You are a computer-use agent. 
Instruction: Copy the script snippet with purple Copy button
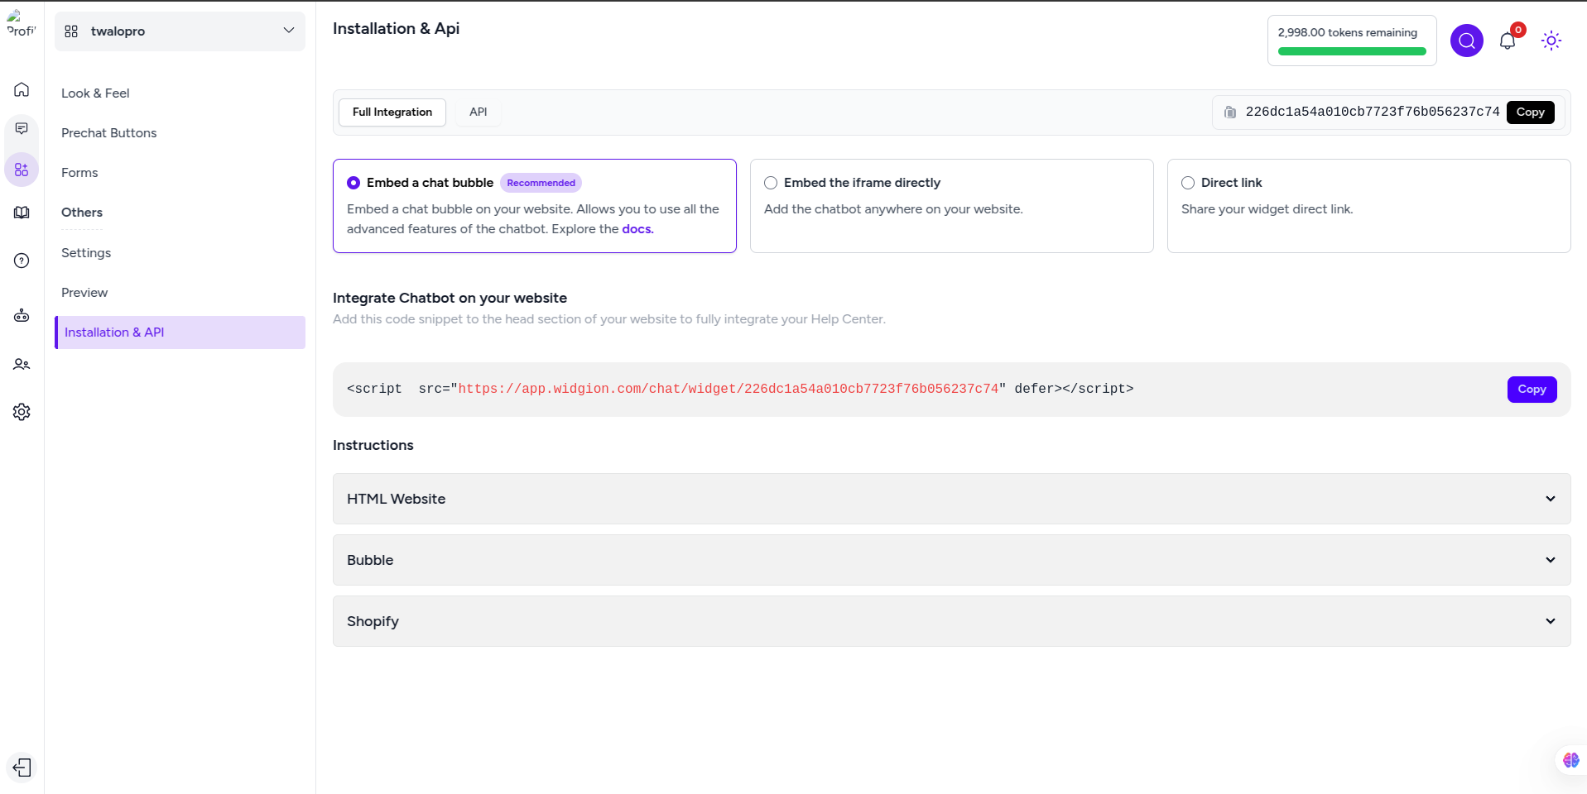tap(1532, 390)
